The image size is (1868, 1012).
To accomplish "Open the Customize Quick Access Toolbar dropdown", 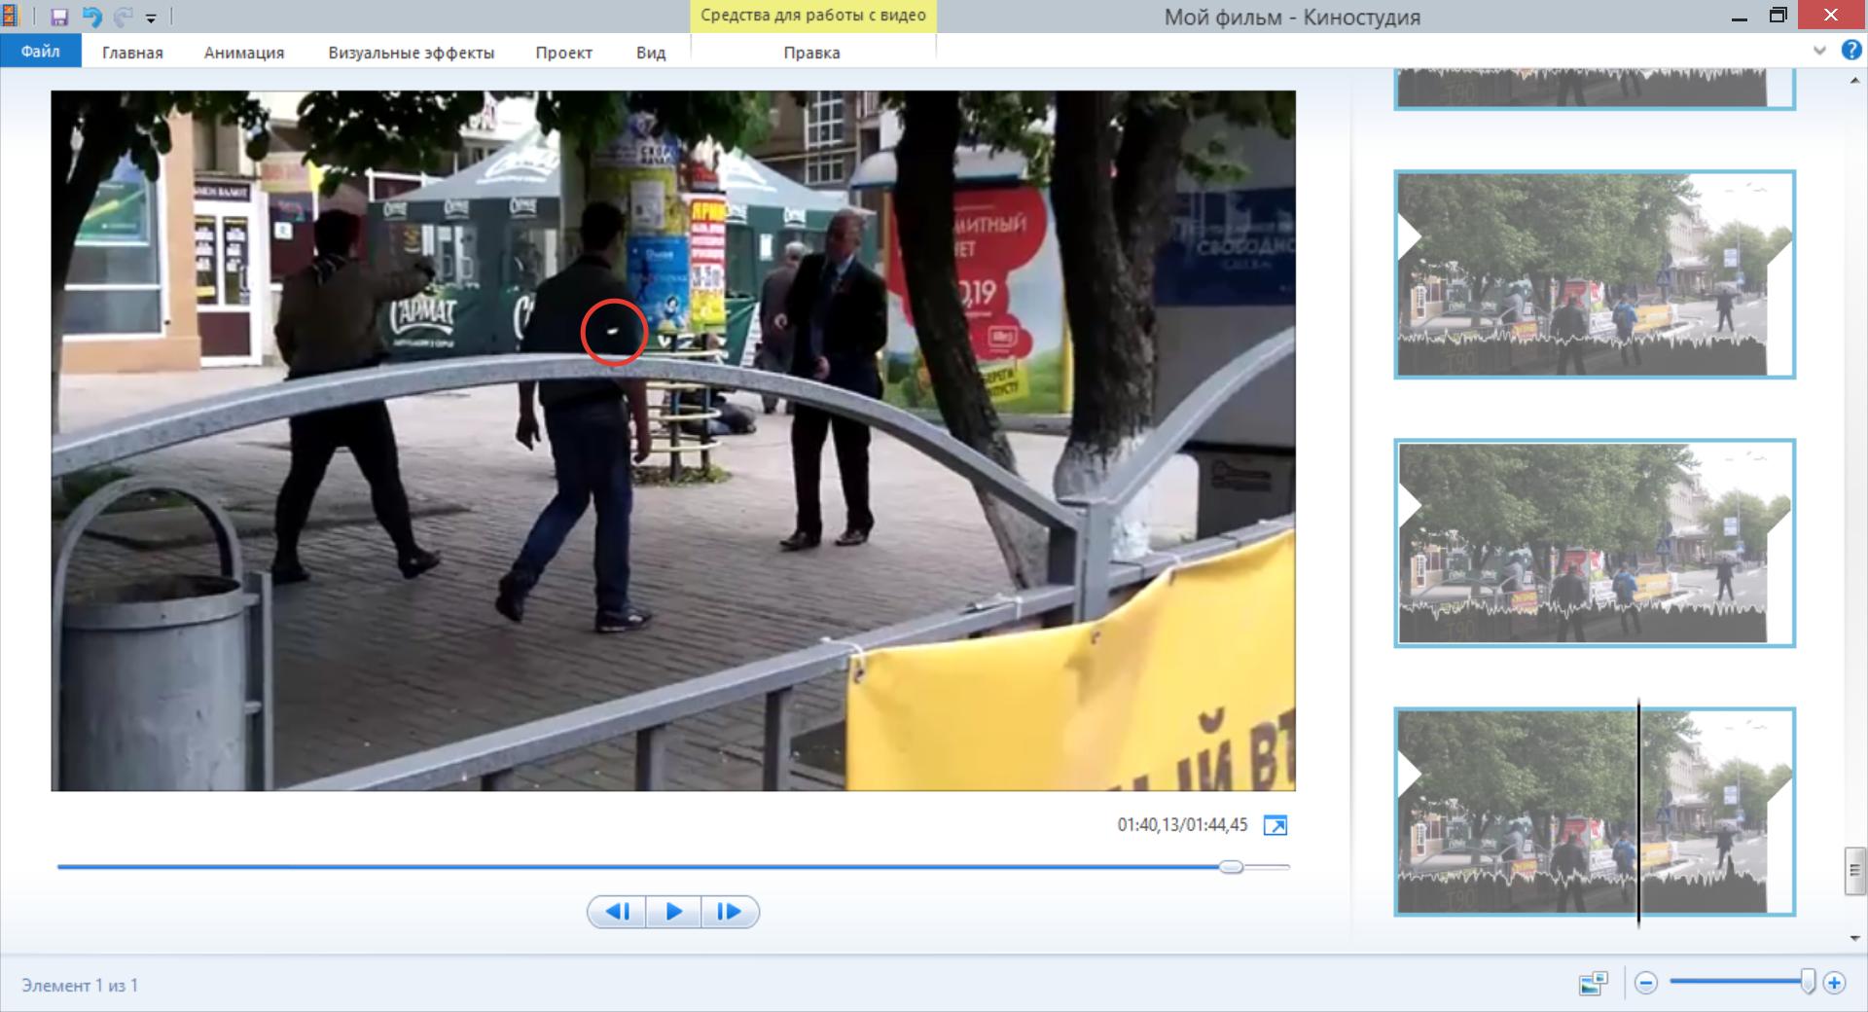I will [x=151, y=18].
